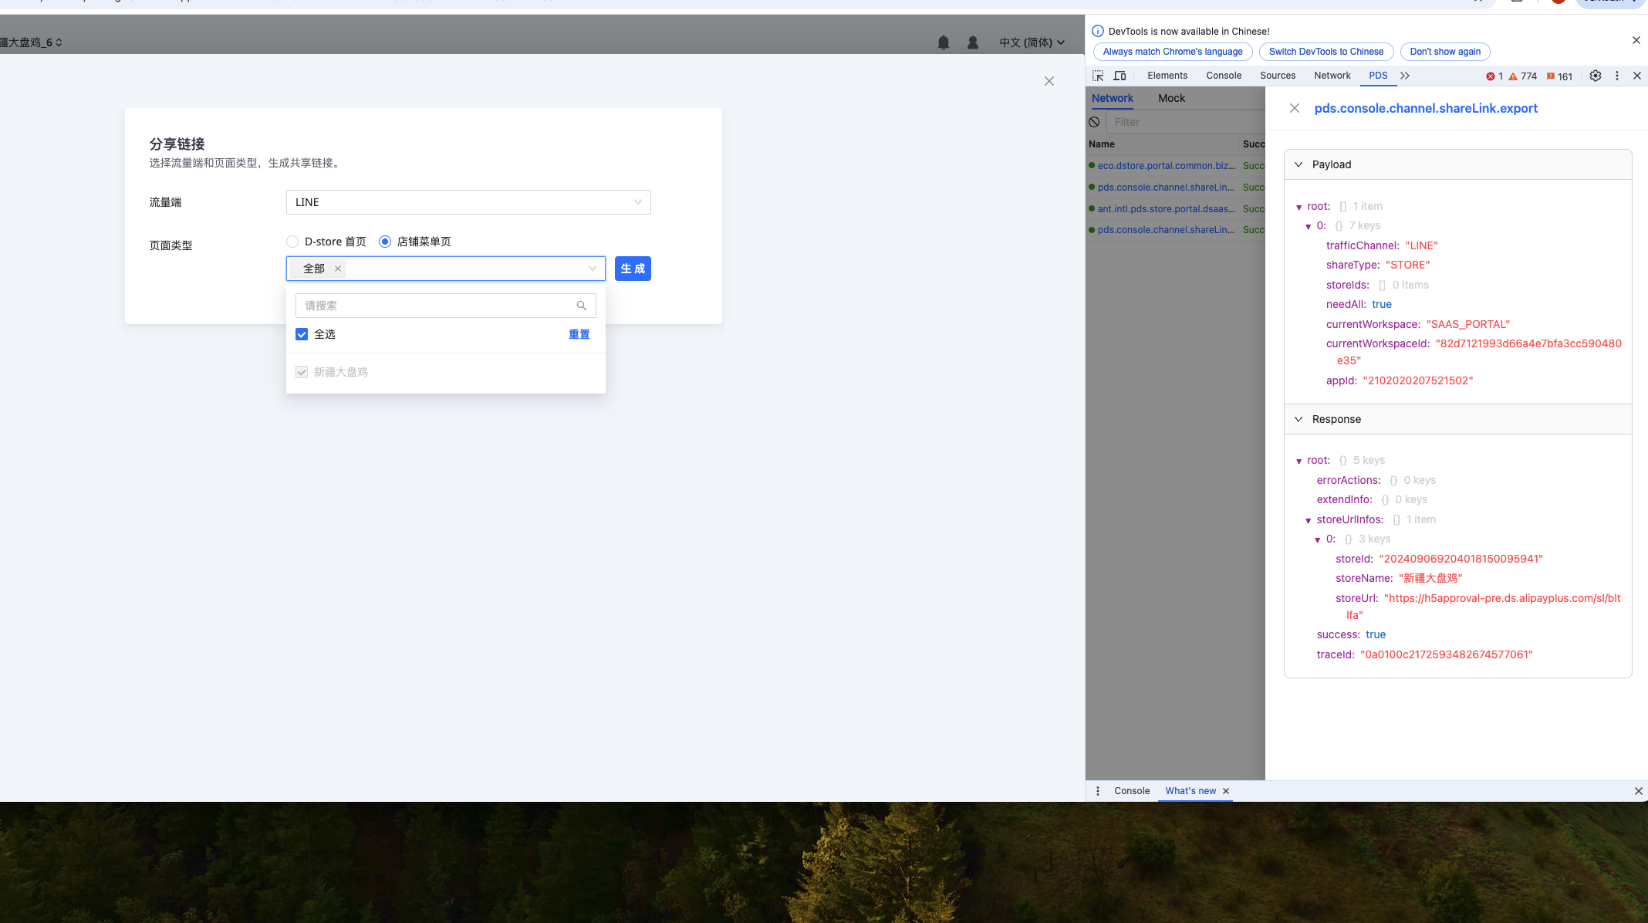Open the Console tab in DevTools
The height and width of the screenshot is (923, 1648).
pyautogui.click(x=1223, y=76)
